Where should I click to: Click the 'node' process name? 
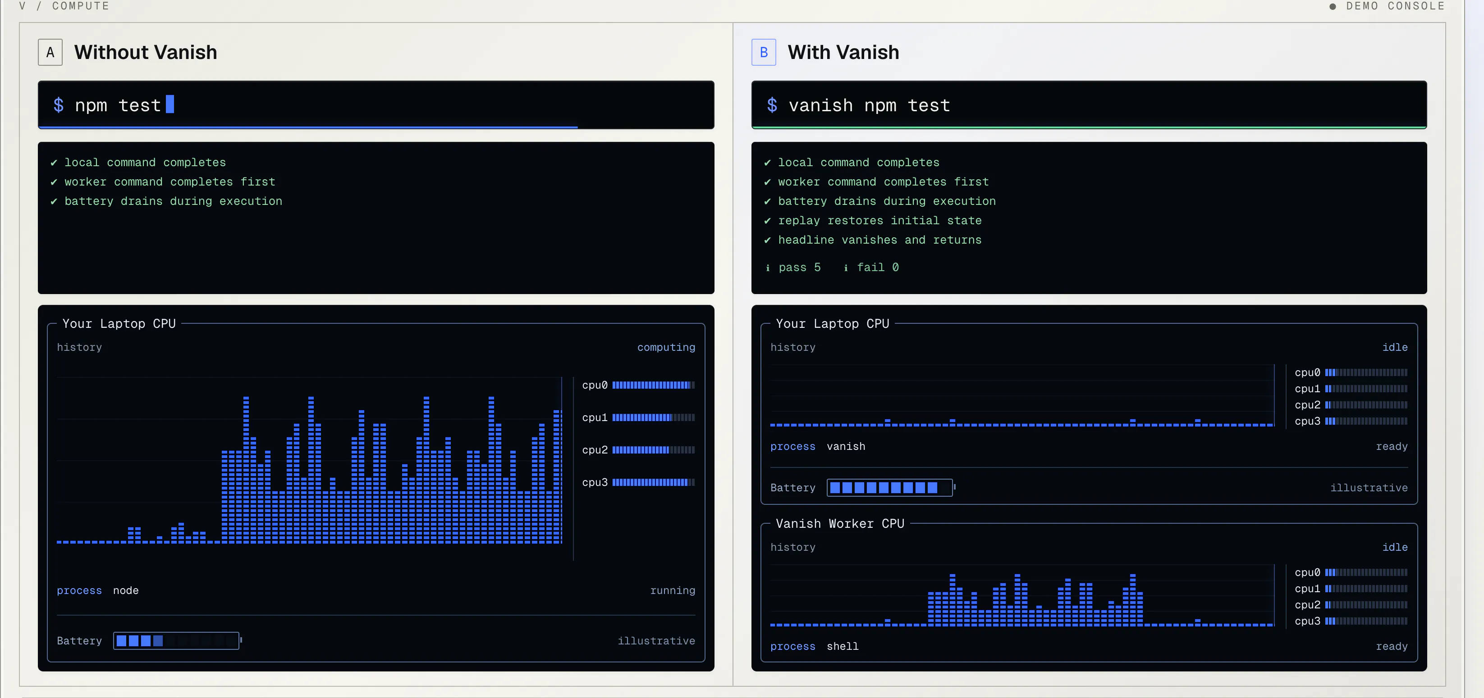click(x=126, y=590)
